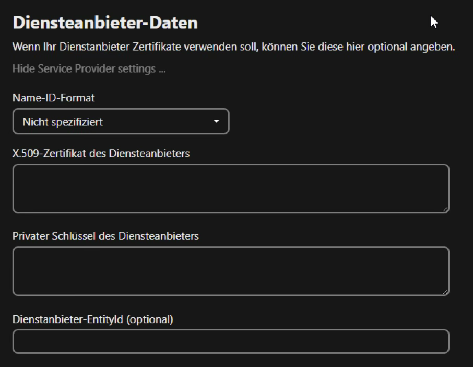Click into the Dienstanbieter-EntityId input field
Image resolution: width=473 pixels, height=367 pixels.
[x=230, y=341]
